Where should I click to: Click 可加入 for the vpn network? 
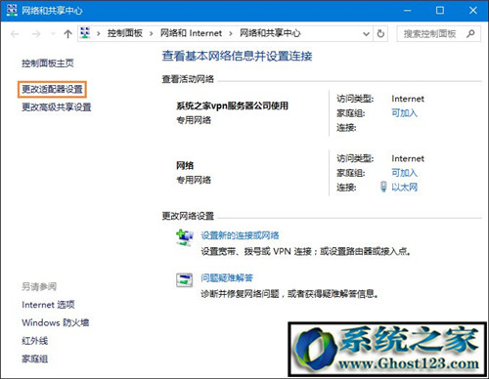pos(404,113)
